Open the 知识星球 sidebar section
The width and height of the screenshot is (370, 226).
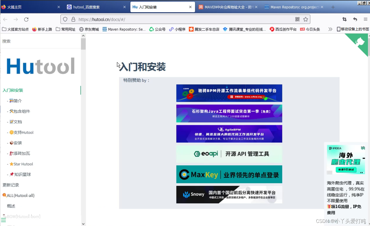[x=20, y=174]
